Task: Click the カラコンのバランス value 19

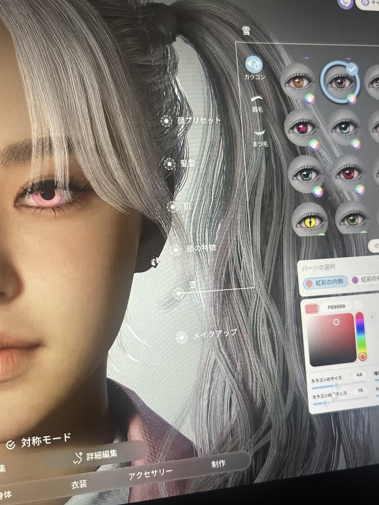Action: click(x=360, y=391)
